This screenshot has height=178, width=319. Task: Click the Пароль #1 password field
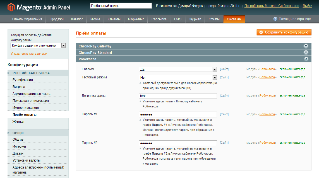178,114
